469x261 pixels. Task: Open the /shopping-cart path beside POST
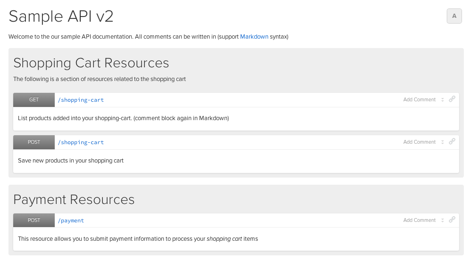tap(81, 142)
